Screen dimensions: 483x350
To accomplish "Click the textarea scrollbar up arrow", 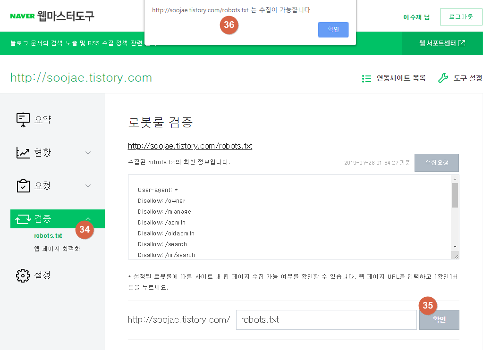I will tap(455, 179).
